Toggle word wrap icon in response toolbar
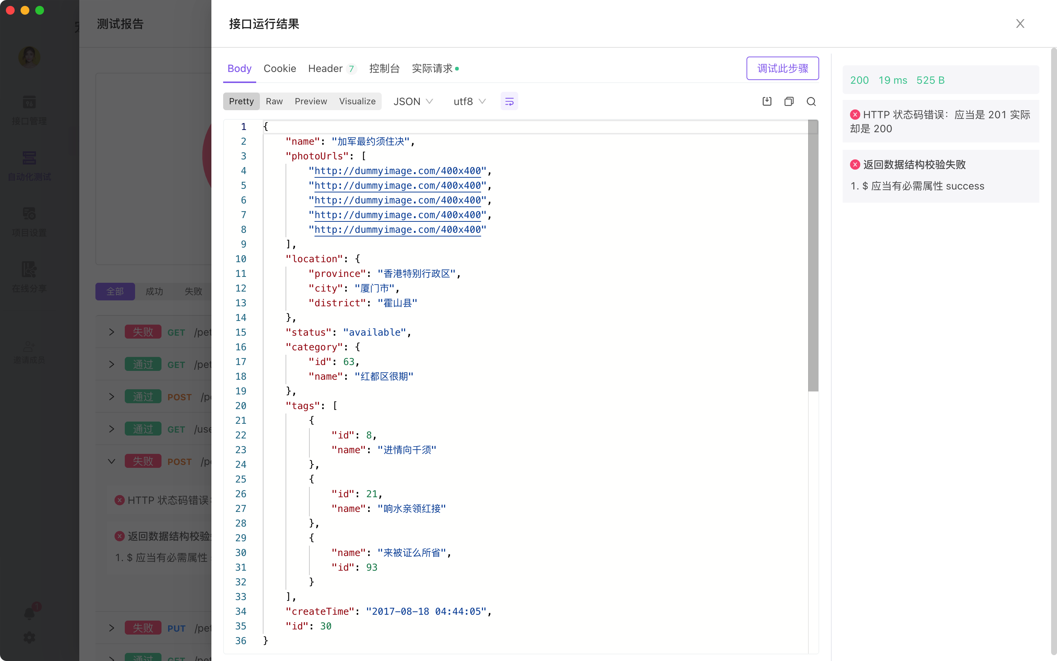This screenshot has width=1057, height=661. (509, 101)
